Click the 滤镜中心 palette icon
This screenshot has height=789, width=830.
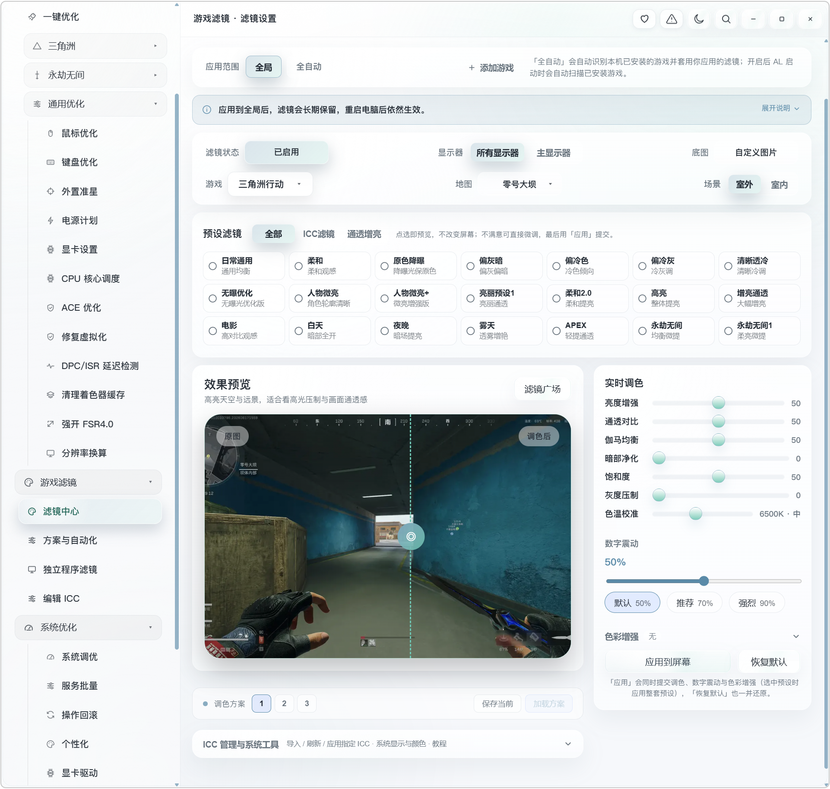point(32,511)
